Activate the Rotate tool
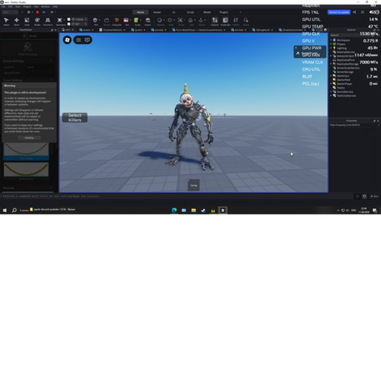The image size is (381, 381). pos(37,22)
